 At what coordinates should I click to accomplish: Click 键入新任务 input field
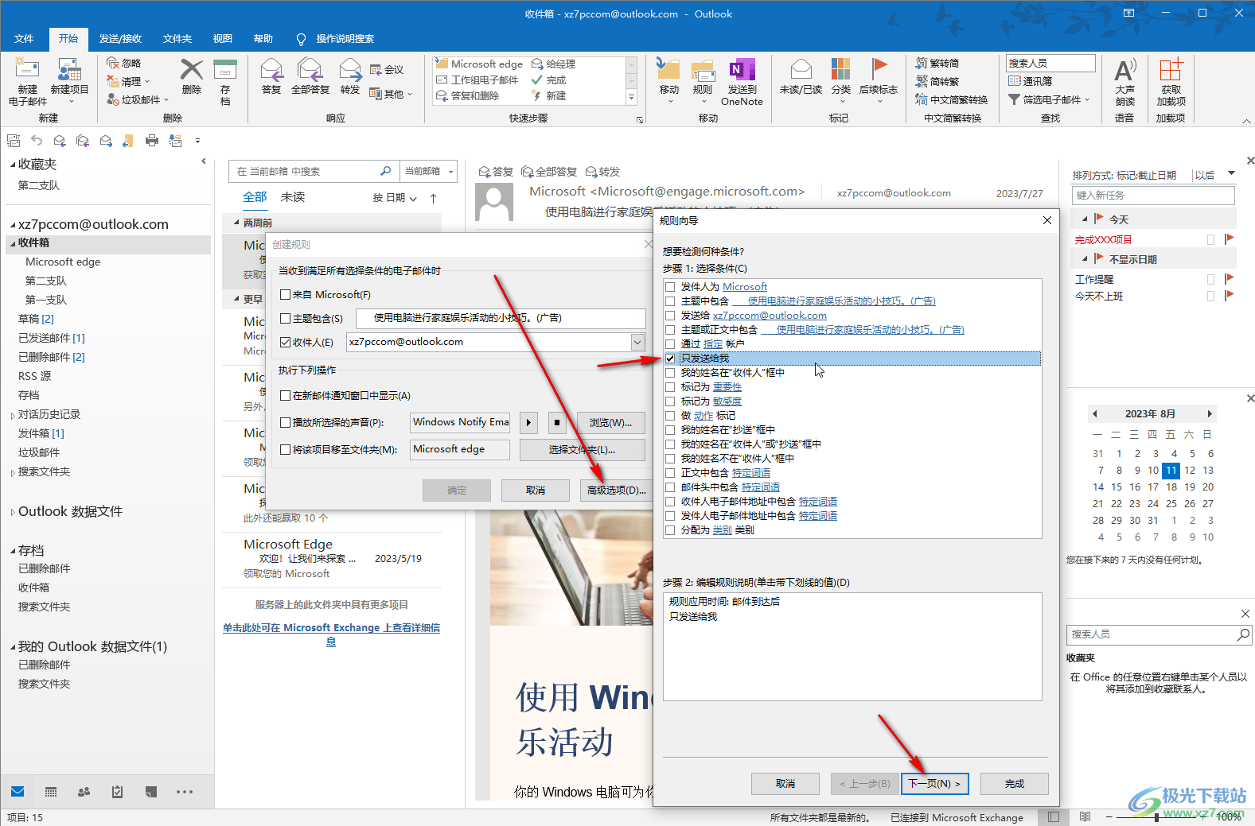(1153, 196)
